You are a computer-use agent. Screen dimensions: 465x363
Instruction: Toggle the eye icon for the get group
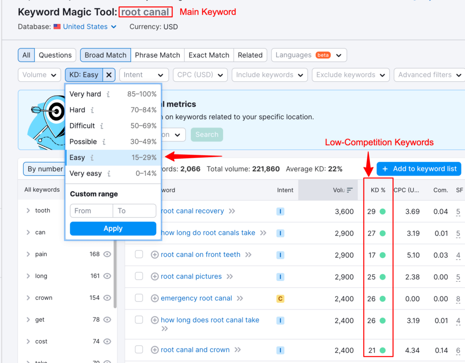107,320
